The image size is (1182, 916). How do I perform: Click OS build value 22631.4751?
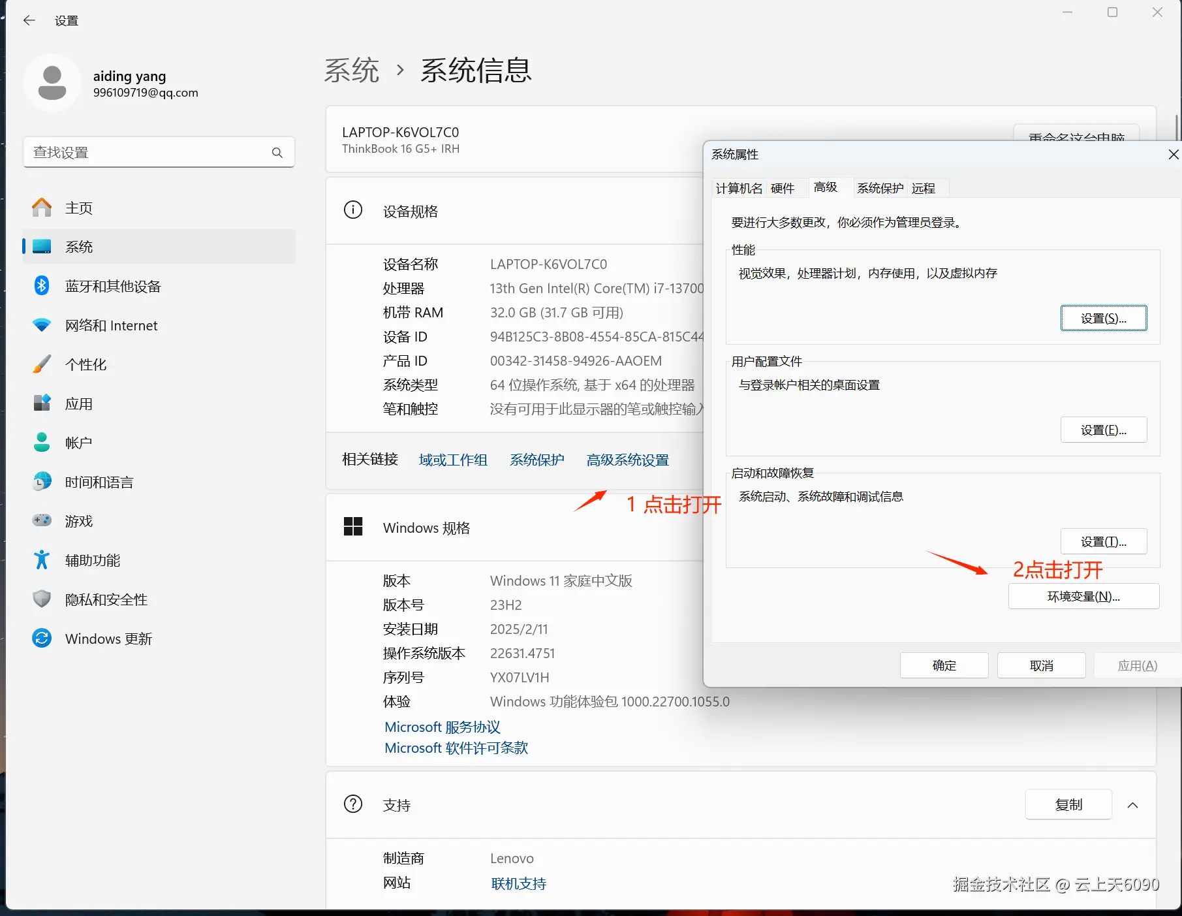pyautogui.click(x=522, y=654)
